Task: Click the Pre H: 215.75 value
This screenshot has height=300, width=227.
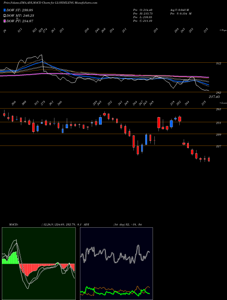Action: point(143,14)
